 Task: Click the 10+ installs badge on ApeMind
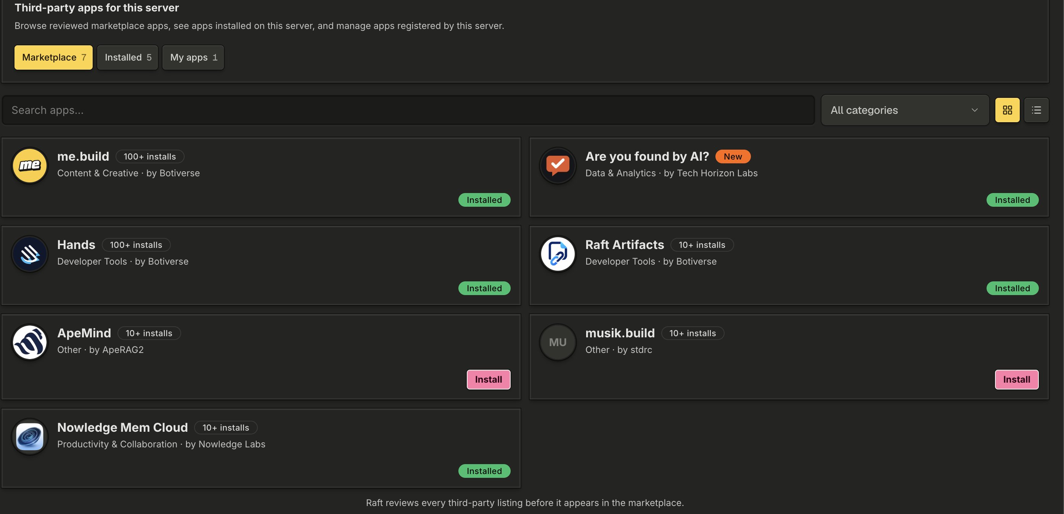click(x=149, y=333)
